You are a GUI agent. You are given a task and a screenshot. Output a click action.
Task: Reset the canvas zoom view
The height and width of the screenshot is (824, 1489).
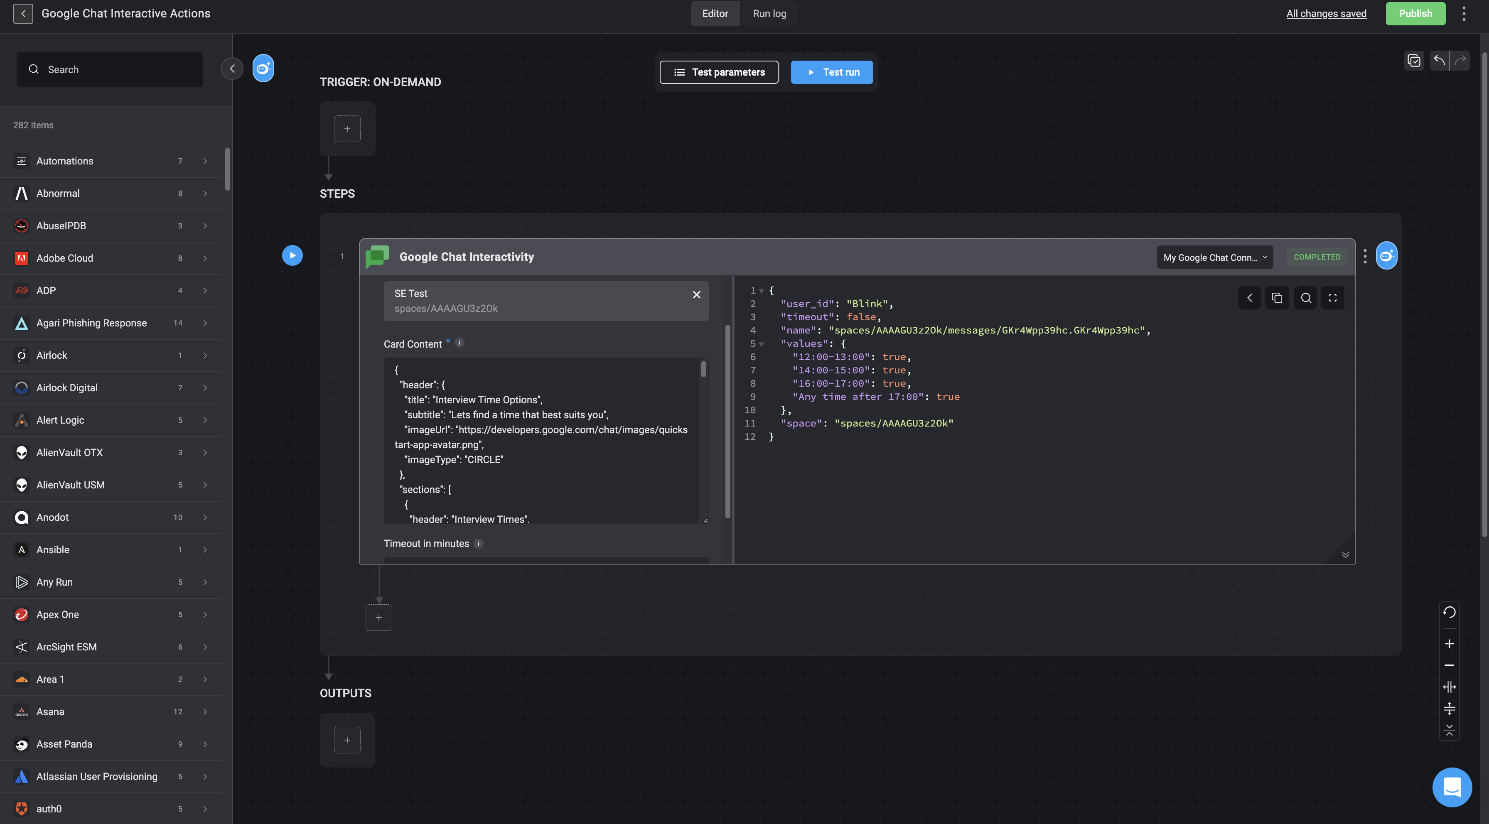(1449, 613)
